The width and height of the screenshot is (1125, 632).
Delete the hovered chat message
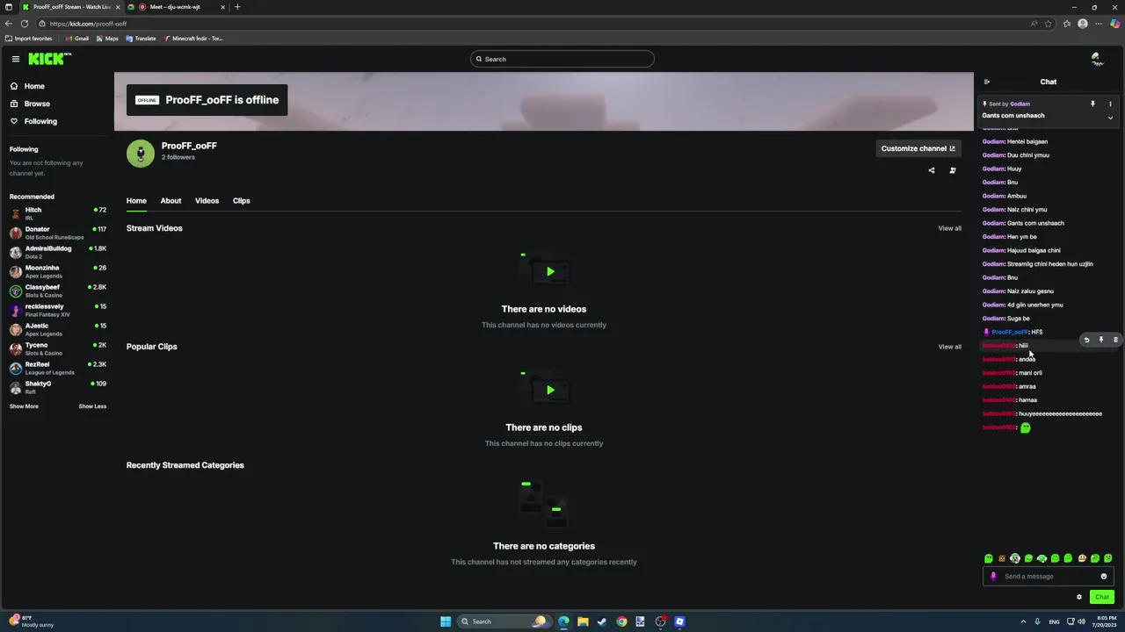point(1115,340)
